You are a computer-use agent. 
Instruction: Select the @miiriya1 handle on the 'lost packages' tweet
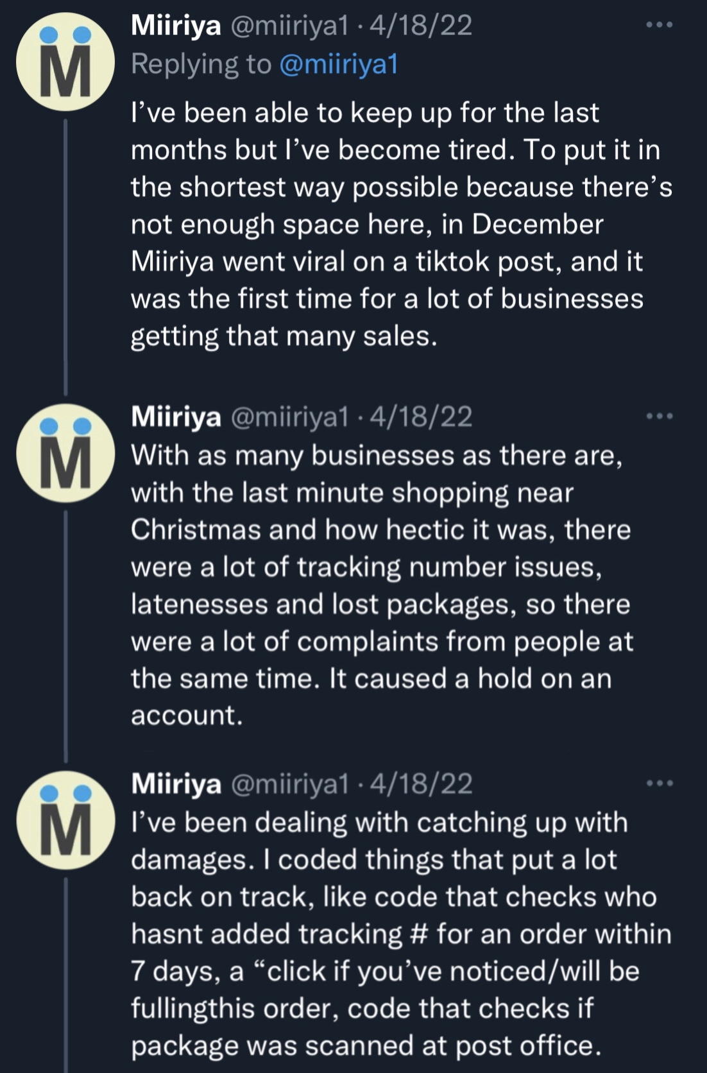[289, 417]
